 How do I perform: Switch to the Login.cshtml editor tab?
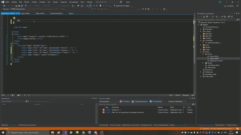[x=25, y=13]
